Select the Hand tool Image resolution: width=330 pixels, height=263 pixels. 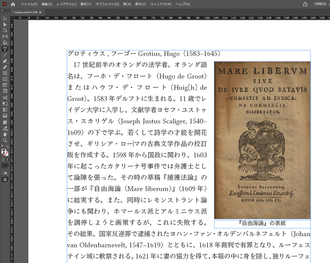(5, 134)
